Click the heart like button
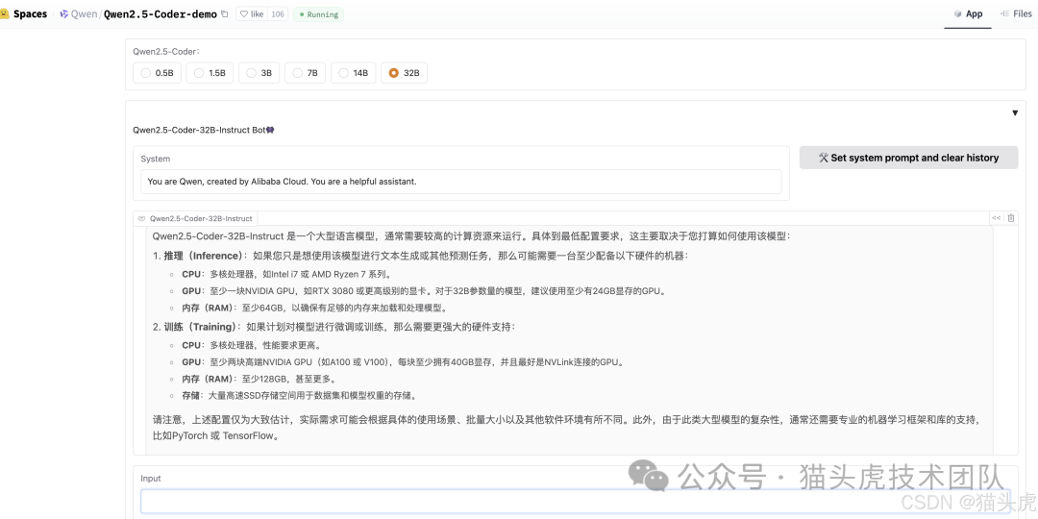The height and width of the screenshot is (519, 1038). pyautogui.click(x=252, y=13)
